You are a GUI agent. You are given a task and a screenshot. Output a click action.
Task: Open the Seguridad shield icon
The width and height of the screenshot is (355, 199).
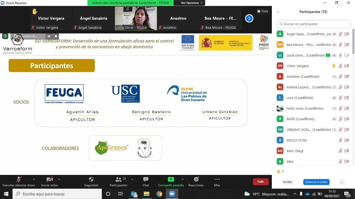click(x=91, y=180)
